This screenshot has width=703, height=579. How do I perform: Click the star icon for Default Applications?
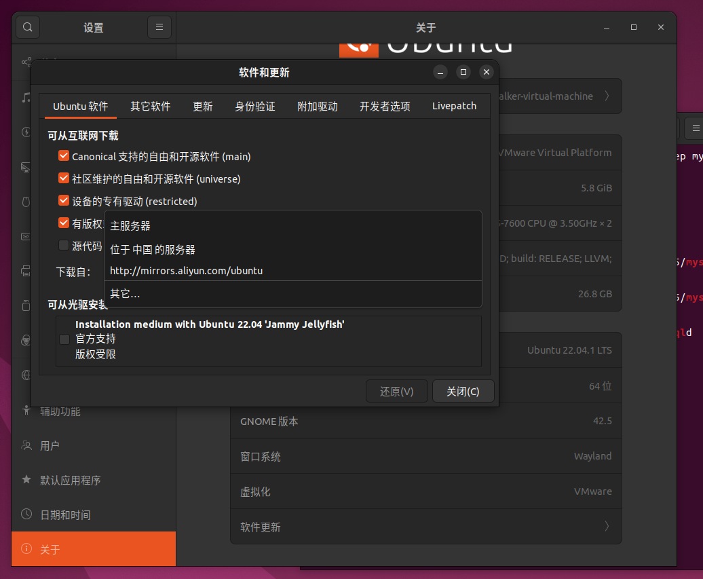[26, 479]
